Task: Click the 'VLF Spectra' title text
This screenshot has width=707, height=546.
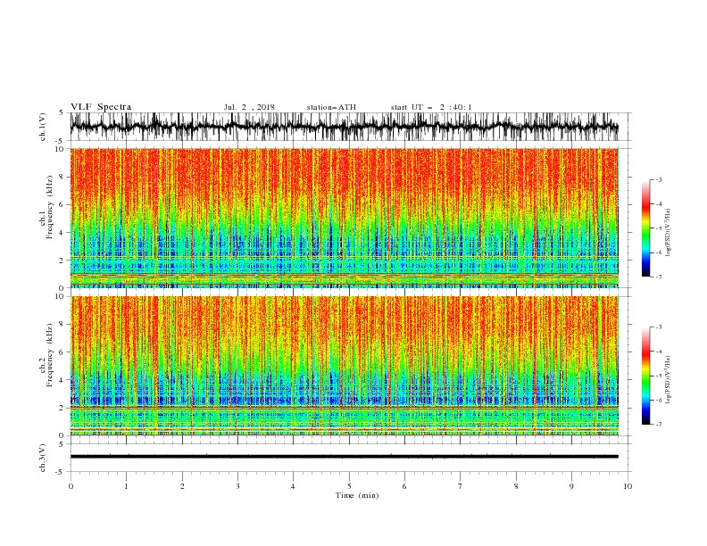Action: tap(101, 107)
